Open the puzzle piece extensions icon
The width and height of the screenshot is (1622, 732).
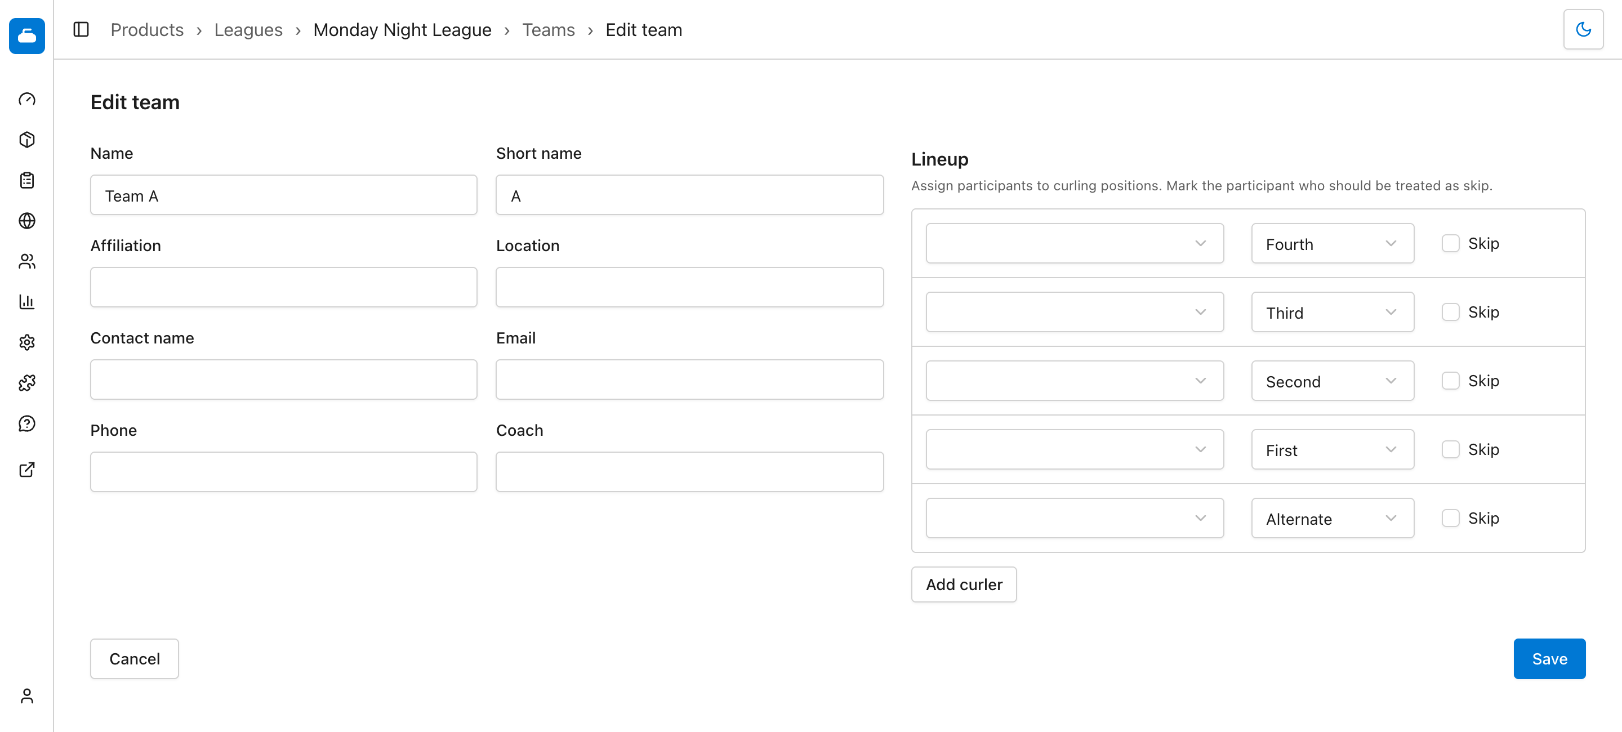27,383
